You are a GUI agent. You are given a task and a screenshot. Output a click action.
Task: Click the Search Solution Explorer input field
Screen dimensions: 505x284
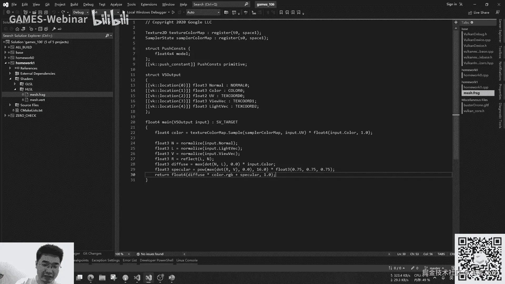click(x=53, y=35)
